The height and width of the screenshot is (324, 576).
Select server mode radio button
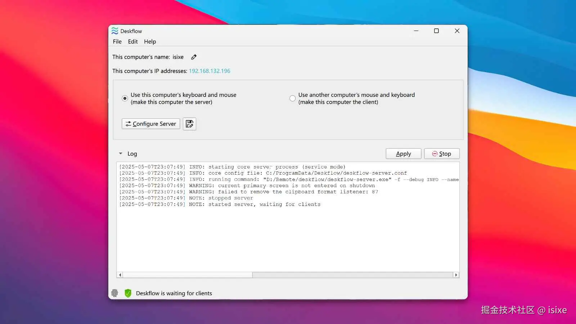click(x=125, y=98)
